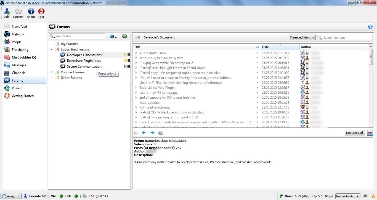Toggle read status dot for Audio under Linux
377x200 pixels.
[x=257, y=53]
